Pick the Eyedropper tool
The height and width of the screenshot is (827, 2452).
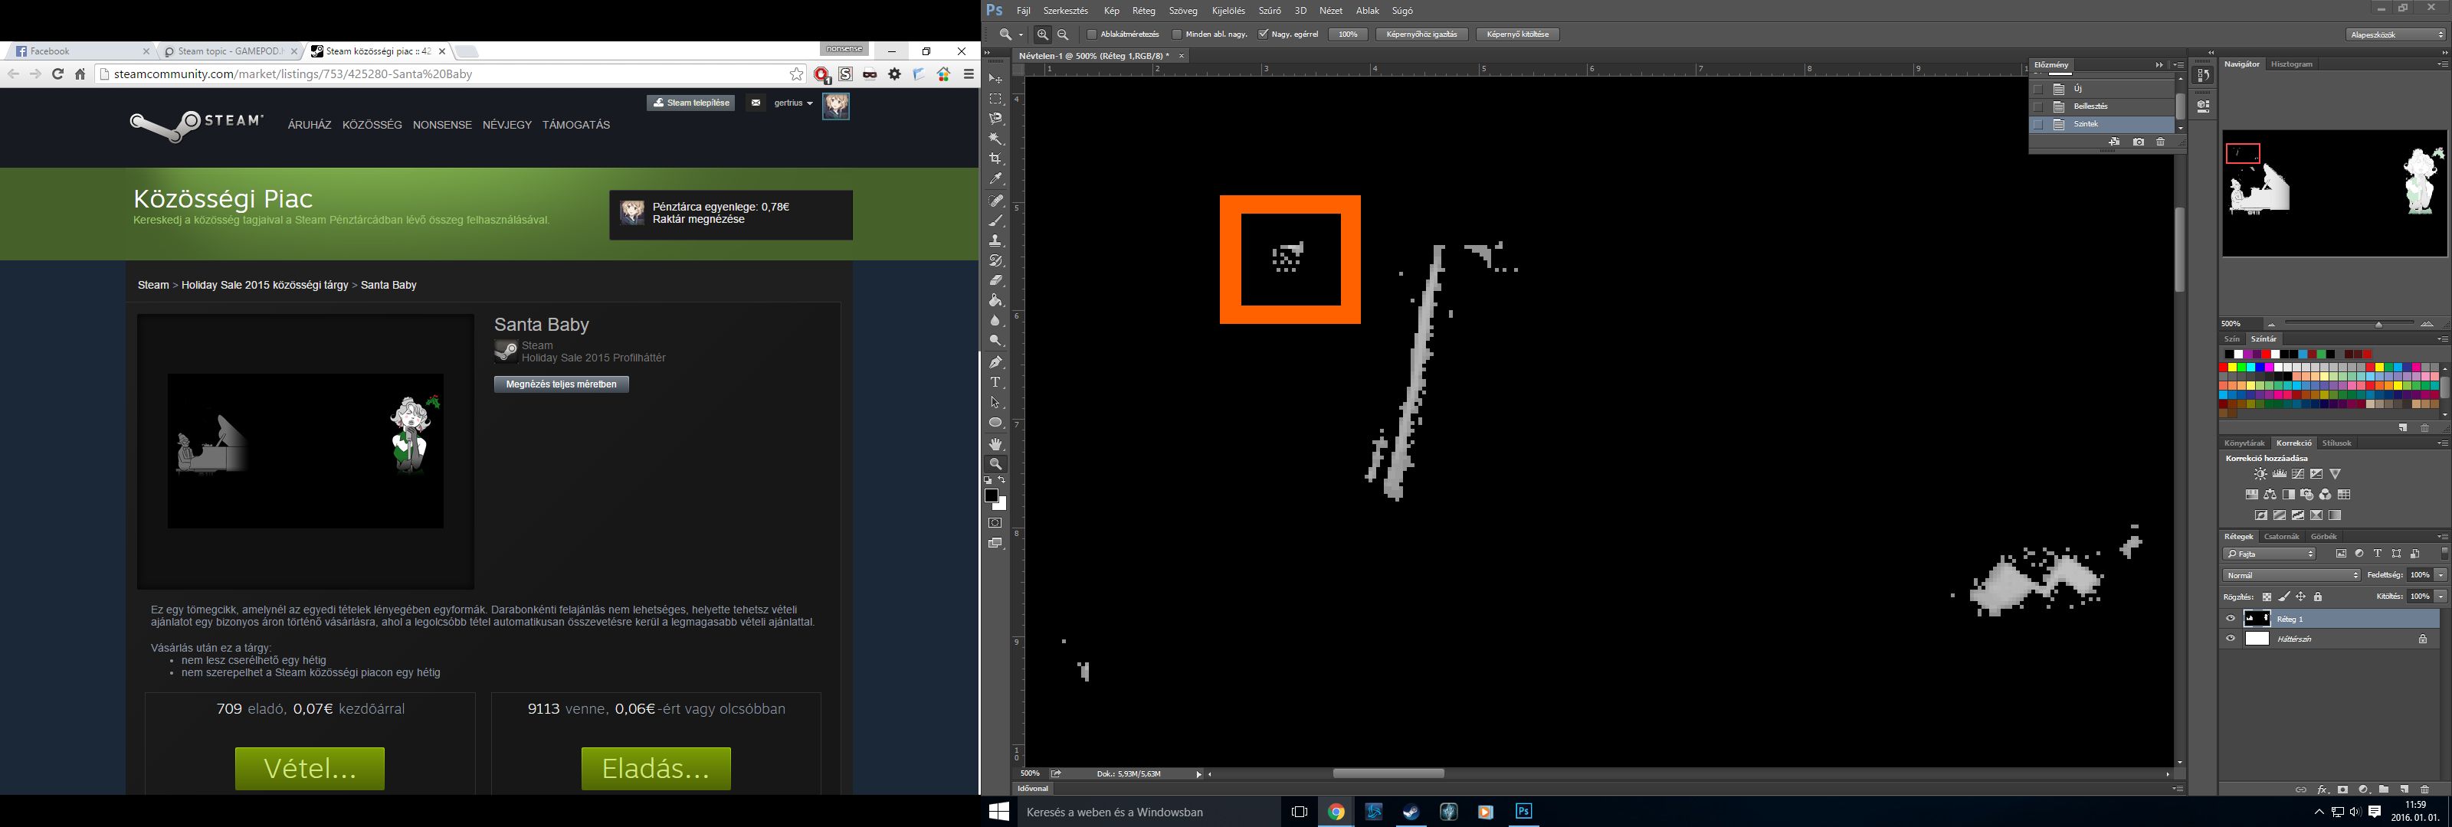coord(995,179)
